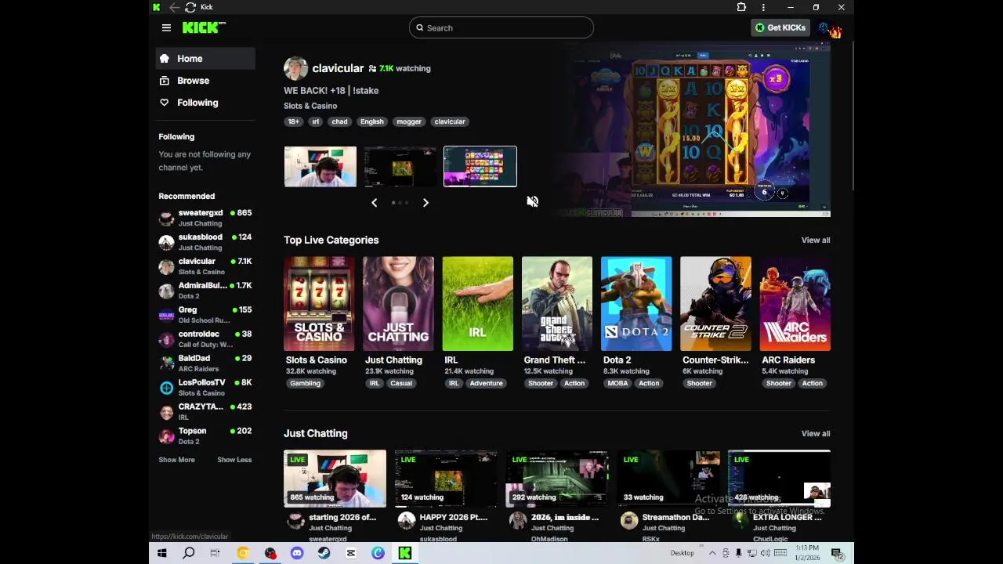Open clavicular's avatar in featured header
Screen dimensions: 1003x564
[295, 68]
